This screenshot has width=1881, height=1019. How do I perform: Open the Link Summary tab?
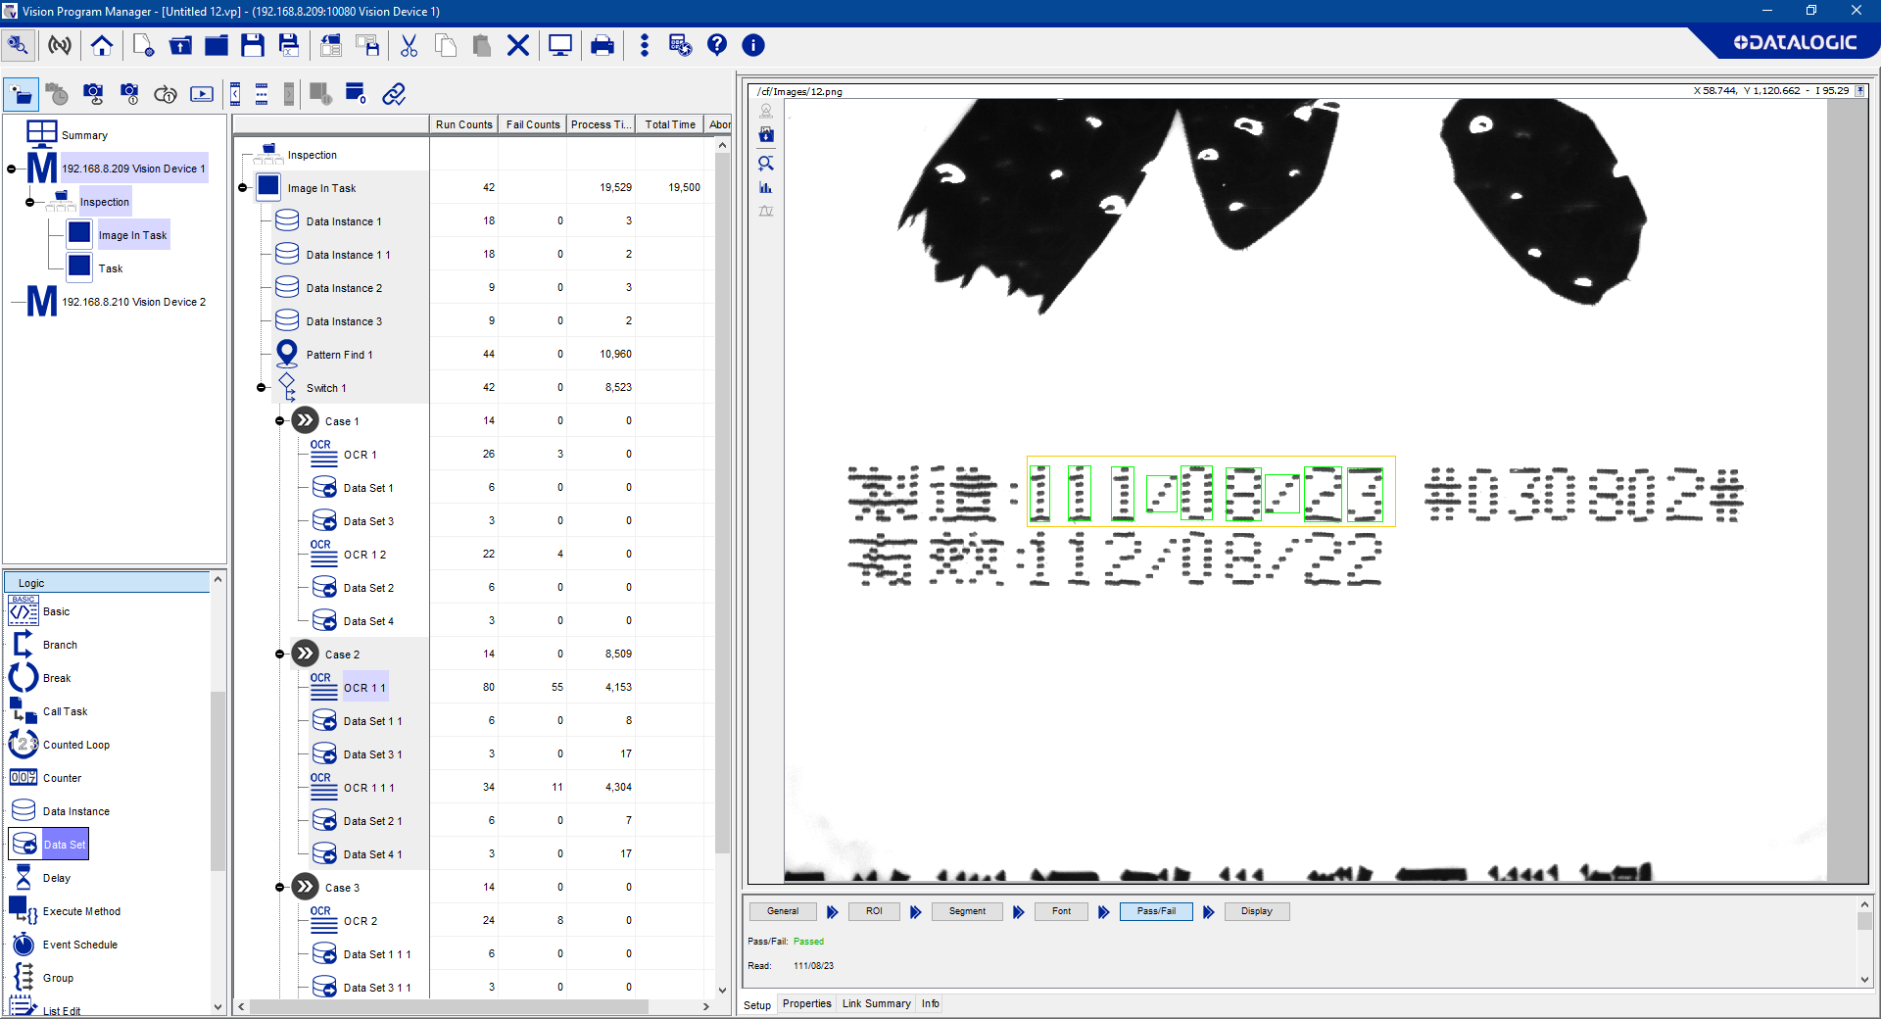tap(876, 1003)
